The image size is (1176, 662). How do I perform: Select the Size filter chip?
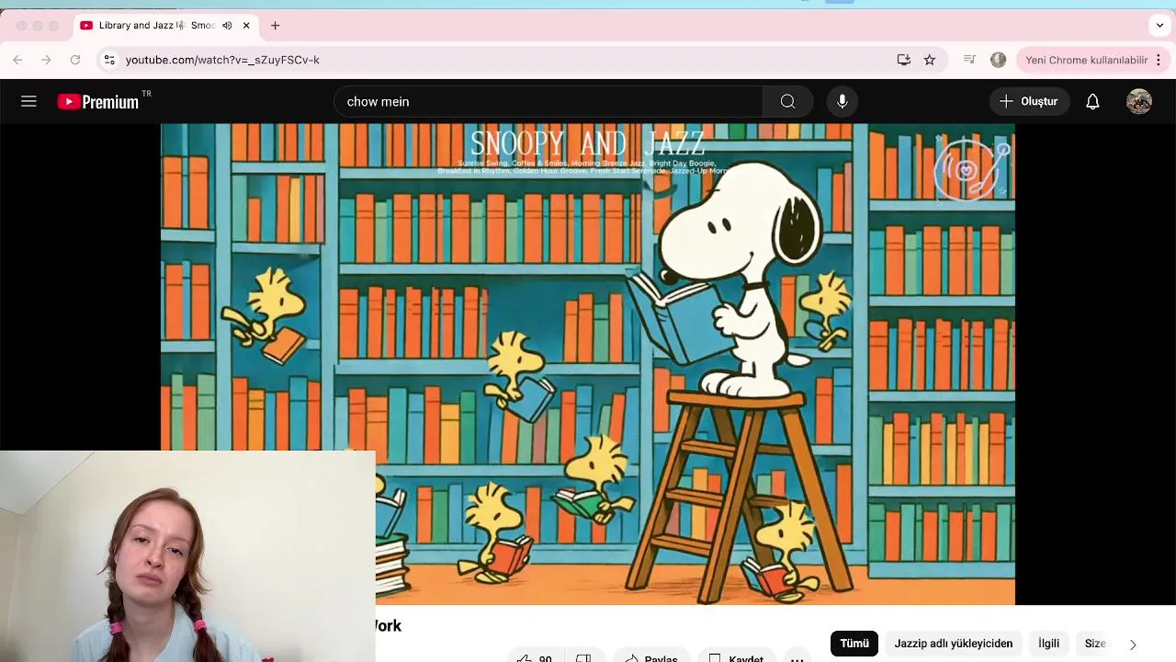pos(1095,644)
